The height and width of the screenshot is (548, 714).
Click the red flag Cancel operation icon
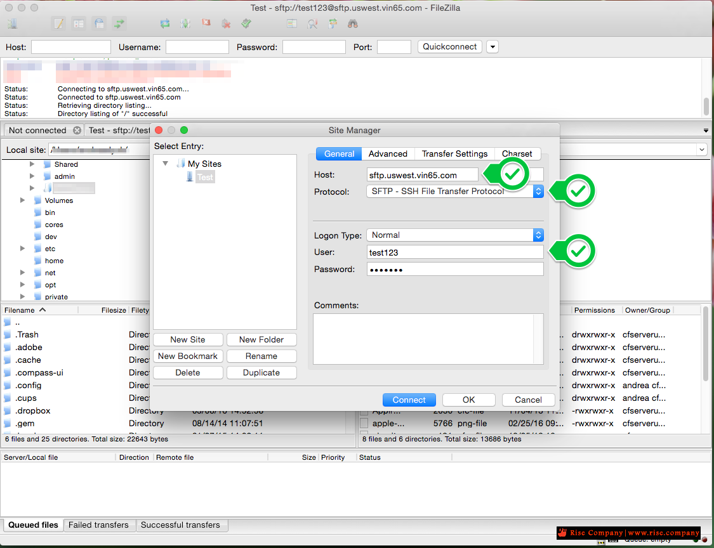tap(206, 23)
